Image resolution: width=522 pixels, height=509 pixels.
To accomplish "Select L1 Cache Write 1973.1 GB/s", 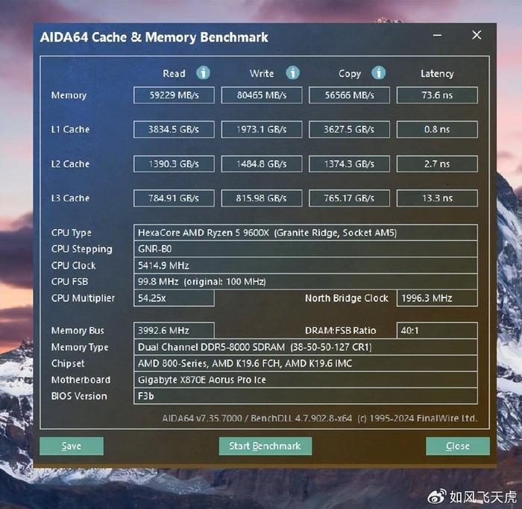I will 262,130.
